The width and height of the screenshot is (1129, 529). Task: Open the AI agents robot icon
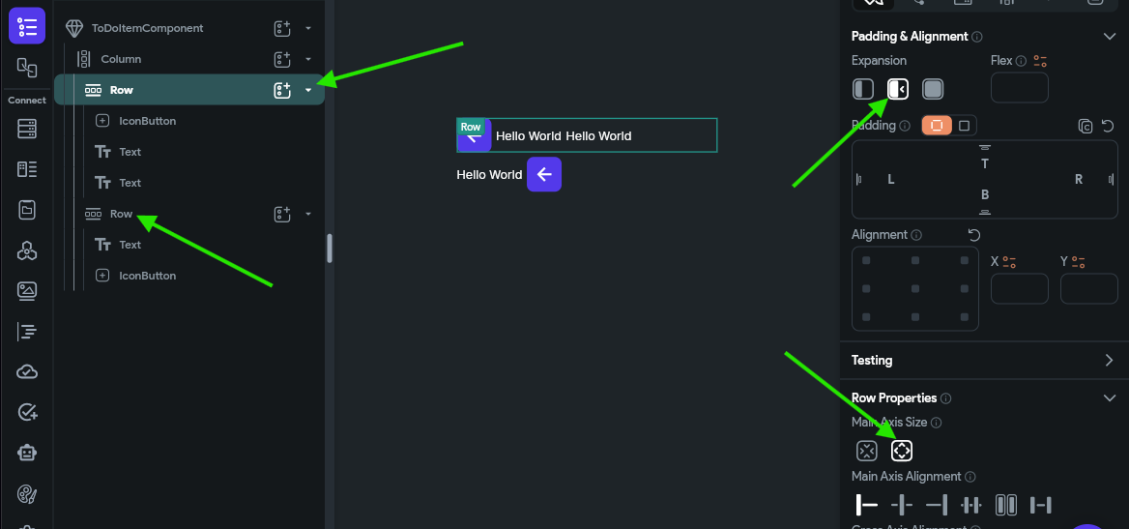tap(27, 453)
